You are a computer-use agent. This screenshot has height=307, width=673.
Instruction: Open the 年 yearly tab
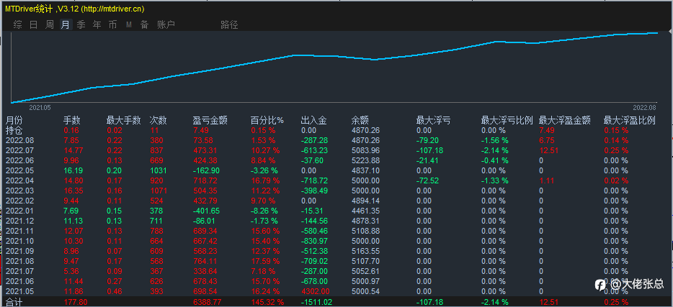pyautogui.click(x=97, y=25)
